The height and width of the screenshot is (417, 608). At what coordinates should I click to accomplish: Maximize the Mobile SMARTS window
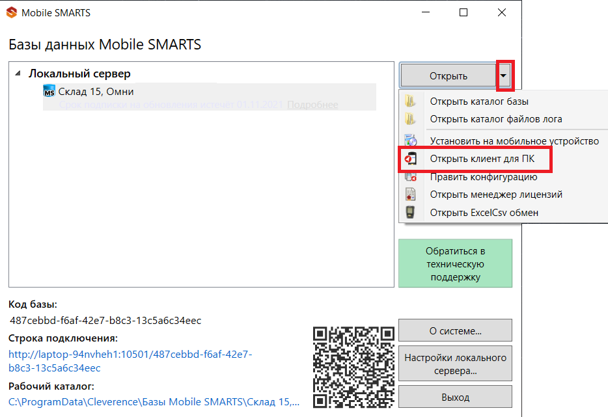[x=463, y=12]
